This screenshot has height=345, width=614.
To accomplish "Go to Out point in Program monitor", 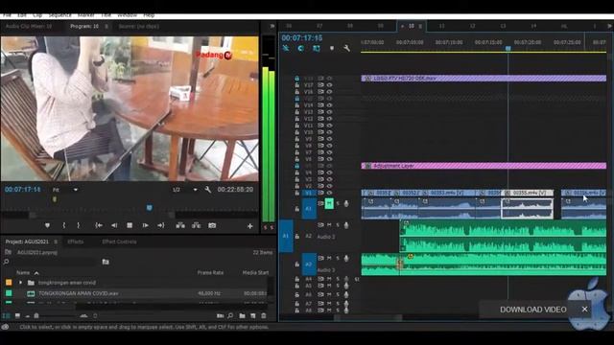I will (160, 225).
